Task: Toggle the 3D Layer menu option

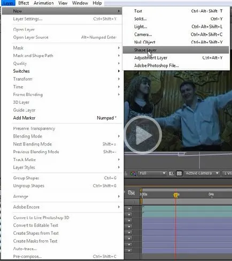Action: click(62, 102)
